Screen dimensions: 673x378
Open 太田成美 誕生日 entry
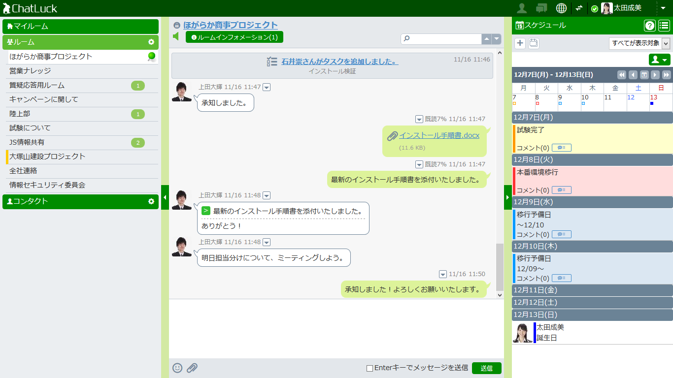click(x=592, y=333)
